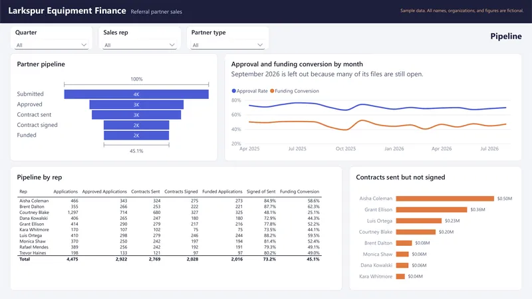Select Brent Dalton row in rep table

coord(170,207)
